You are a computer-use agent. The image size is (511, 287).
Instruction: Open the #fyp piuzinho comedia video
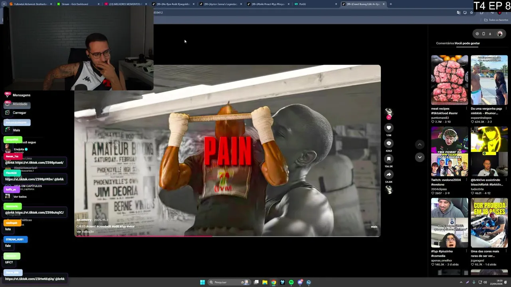(x=450, y=223)
